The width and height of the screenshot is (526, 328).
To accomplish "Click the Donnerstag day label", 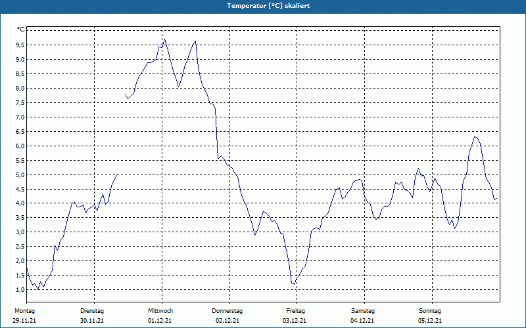I will (x=227, y=311).
